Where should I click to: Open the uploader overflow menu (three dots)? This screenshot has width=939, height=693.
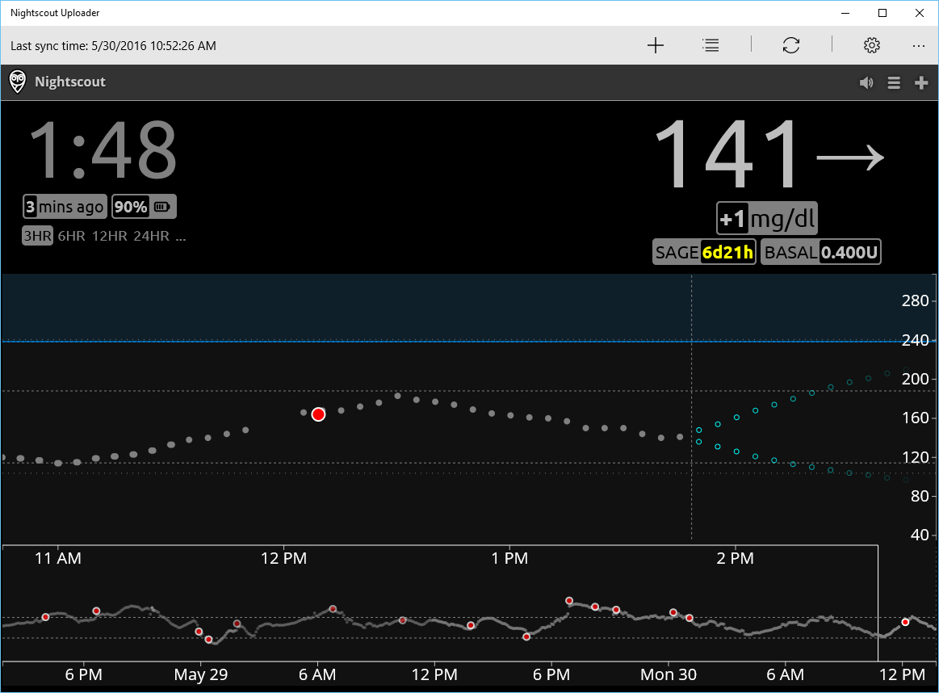click(x=919, y=45)
